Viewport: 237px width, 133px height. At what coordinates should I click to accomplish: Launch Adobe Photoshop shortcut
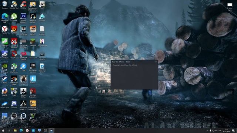(23, 18)
